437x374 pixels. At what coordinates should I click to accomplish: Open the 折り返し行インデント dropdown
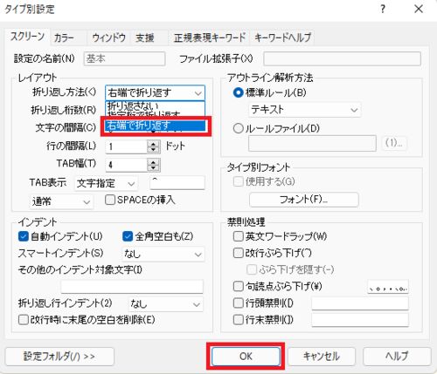pyautogui.click(x=165, y=304)
